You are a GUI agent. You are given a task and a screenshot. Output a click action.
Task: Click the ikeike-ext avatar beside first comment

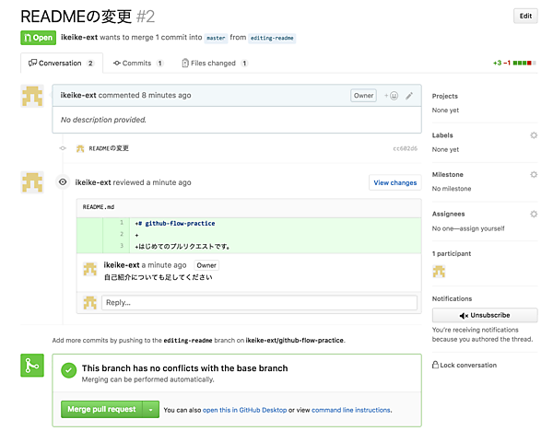(x=32, y=97)
